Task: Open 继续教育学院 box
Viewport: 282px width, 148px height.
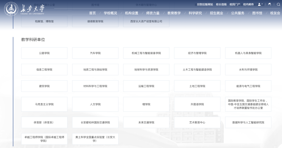Action: click(x=95, y=21)
